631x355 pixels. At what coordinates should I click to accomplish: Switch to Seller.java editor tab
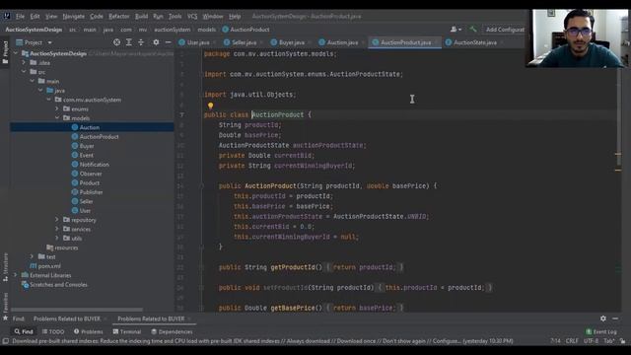[244, 42]
